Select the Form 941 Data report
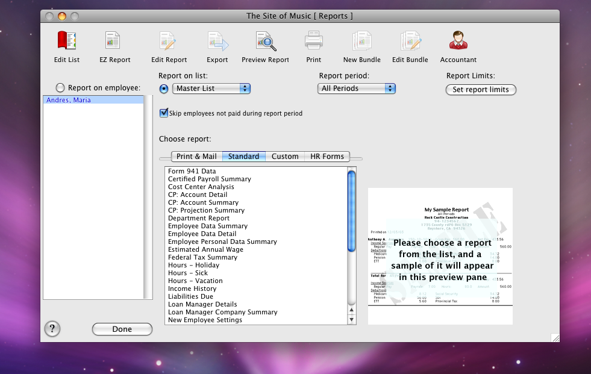 click(x=256, y=171)
